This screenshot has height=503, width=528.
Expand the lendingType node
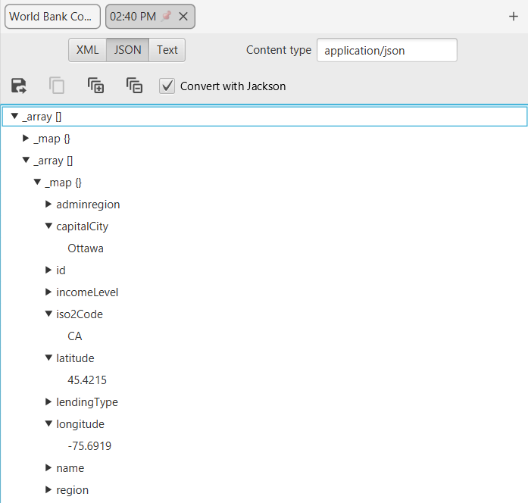coord(48,401)
